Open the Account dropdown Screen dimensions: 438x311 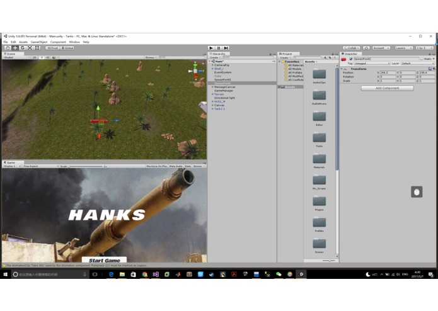(381, 48)
